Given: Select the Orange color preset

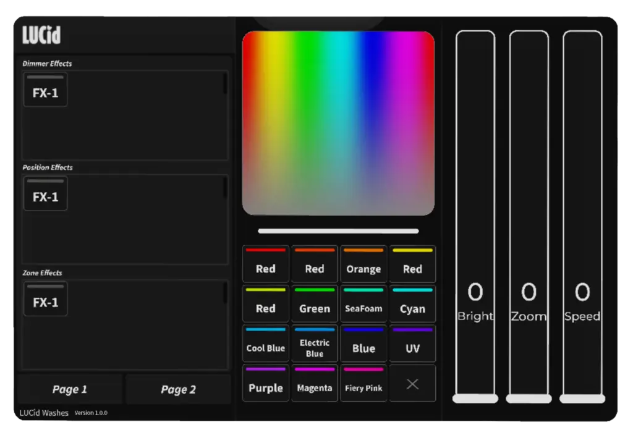Looking at the screenshot, I should pyautogui.click(x=363, y=264).
